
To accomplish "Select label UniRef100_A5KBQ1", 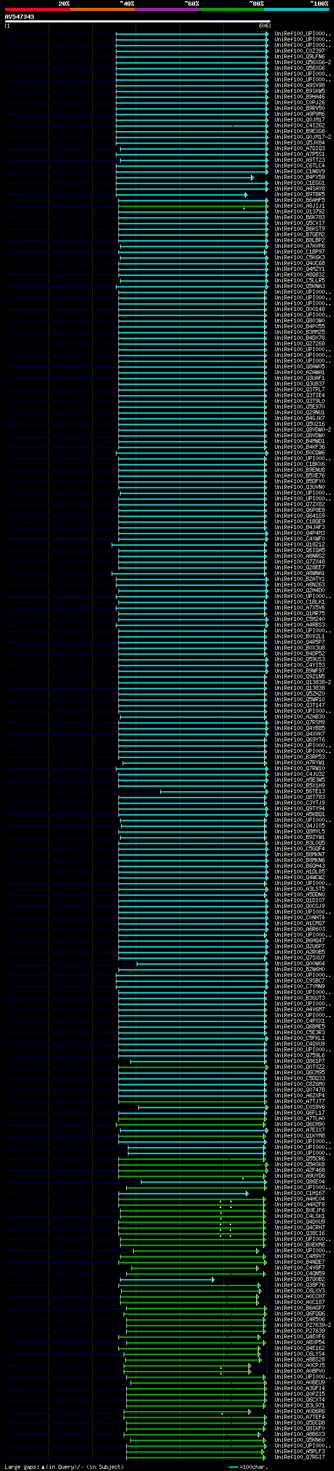I will click(300, 815).
